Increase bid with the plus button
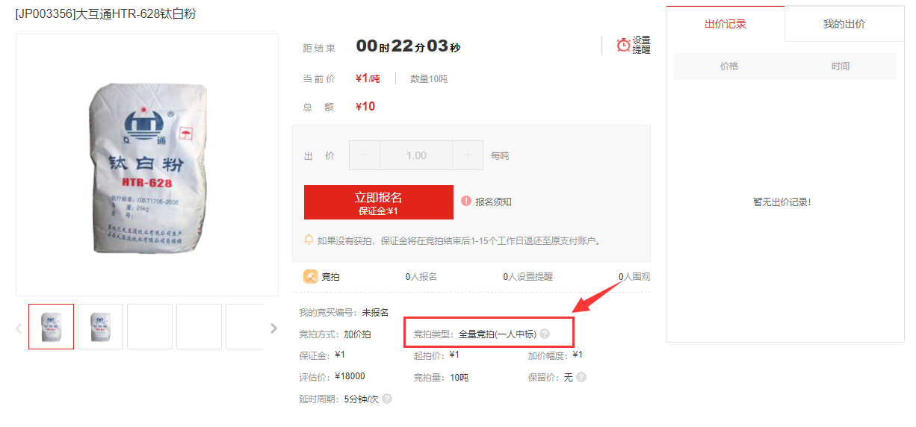Image resolution: width=916 pixels, height=427 pixels. (x=468, y=155)
